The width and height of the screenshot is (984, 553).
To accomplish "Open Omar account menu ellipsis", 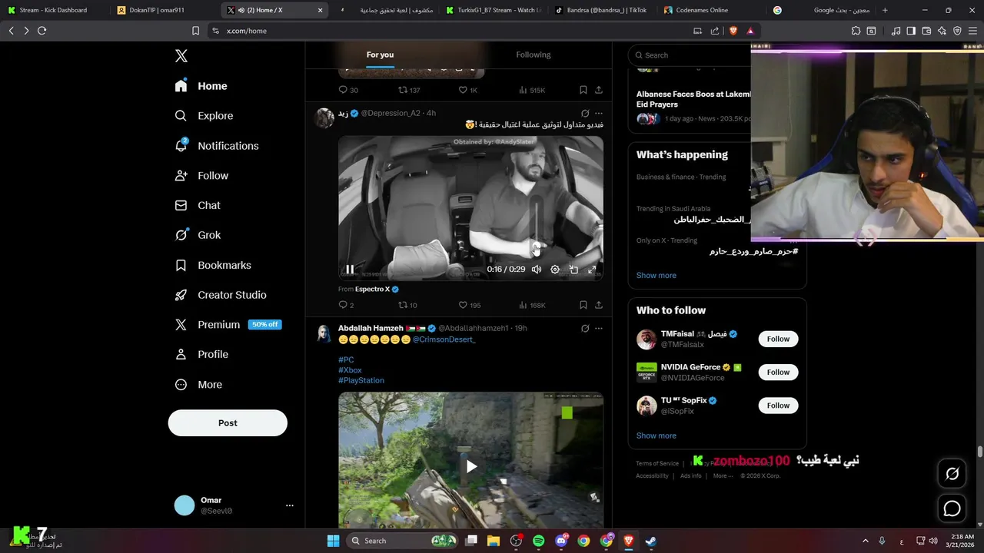I will [290, 505].
